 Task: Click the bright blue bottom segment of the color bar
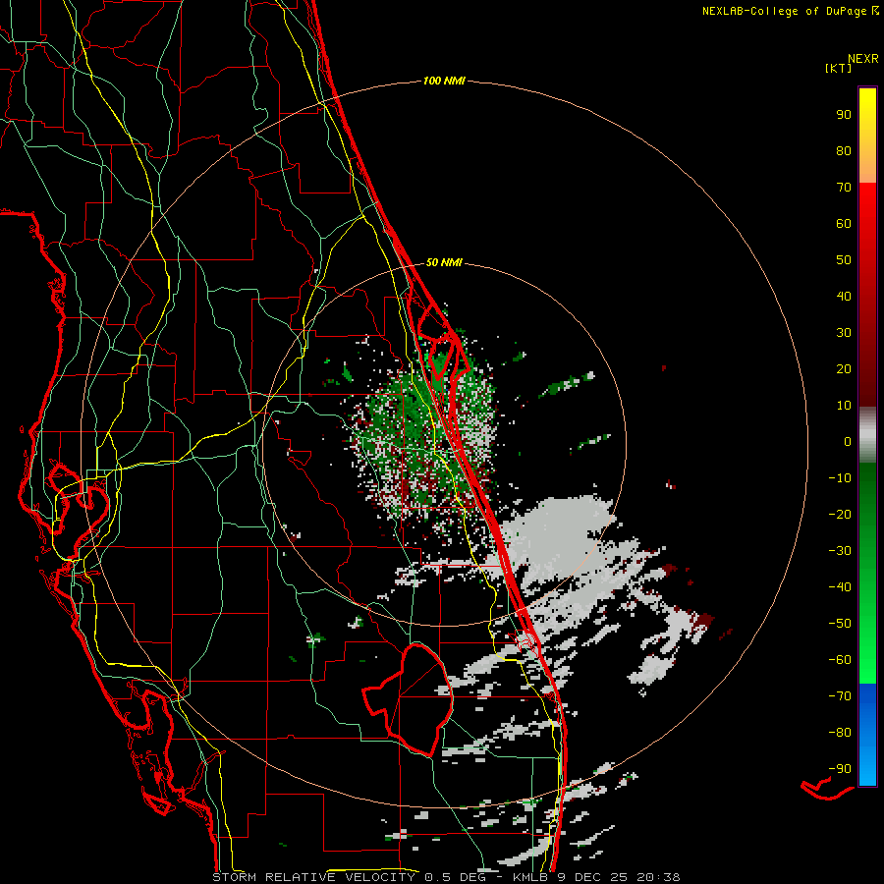point(867,735)
